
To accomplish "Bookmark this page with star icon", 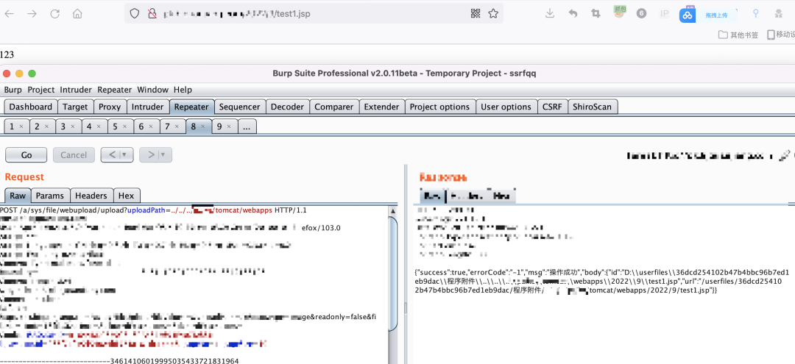I will pos(492,14).
